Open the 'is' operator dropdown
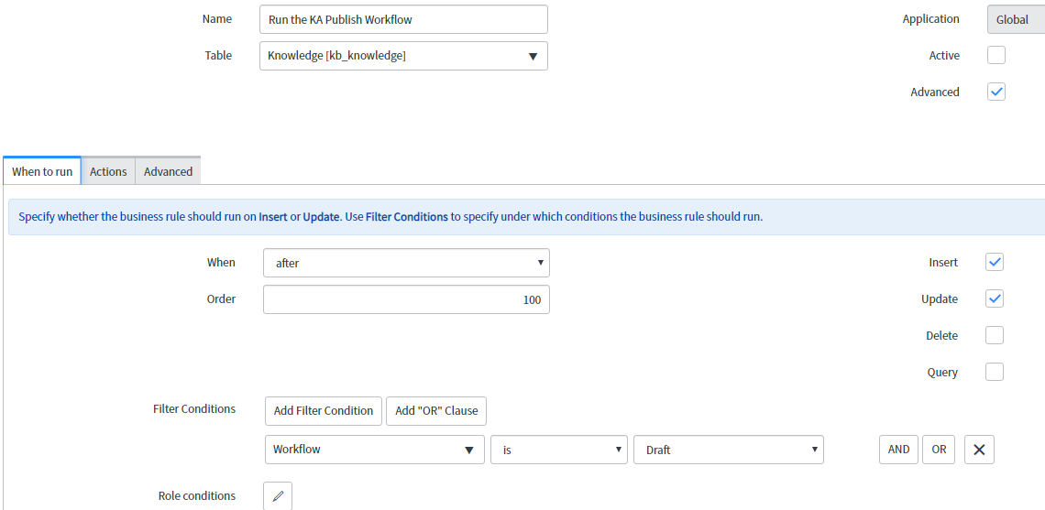 coord(558,450)
